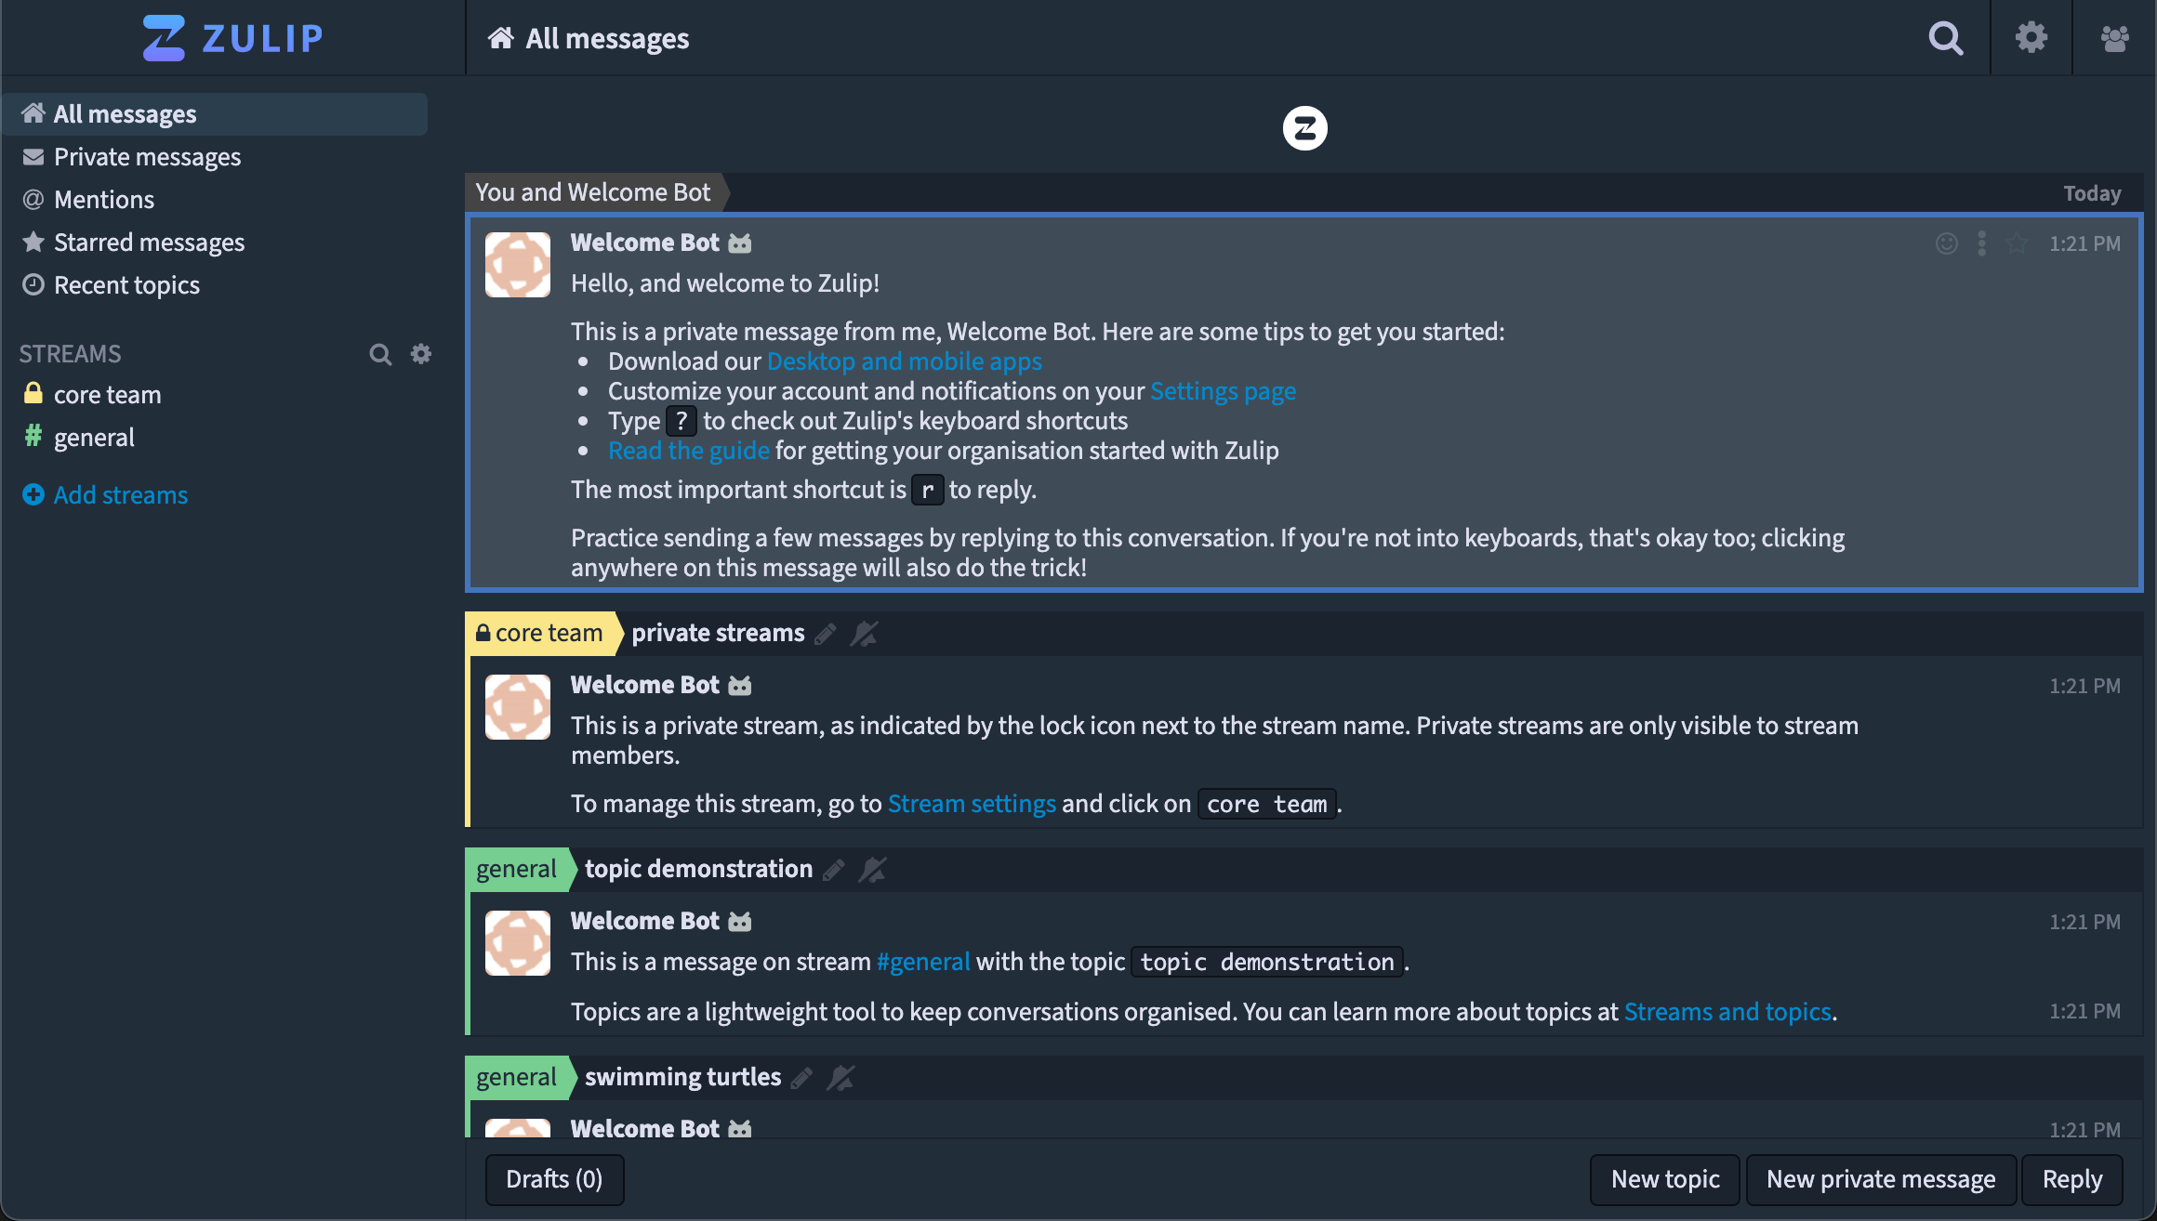Open the settings gear menu

point(2031,38)
